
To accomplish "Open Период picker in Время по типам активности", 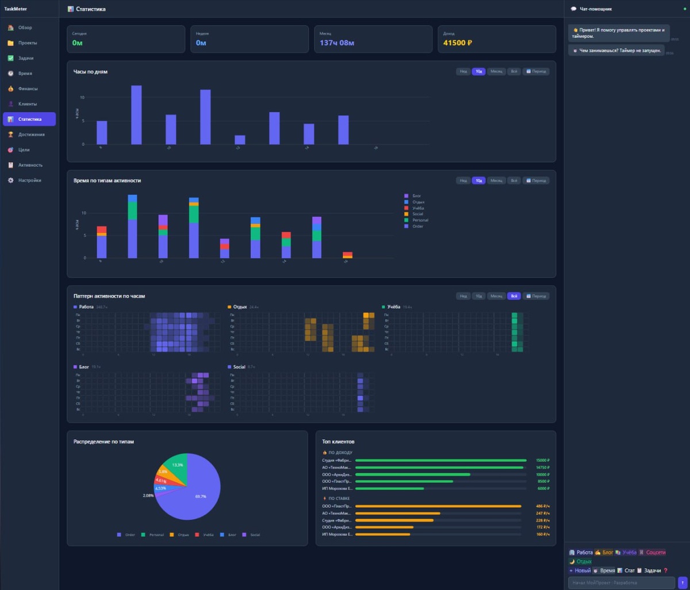I will (536, 181).
